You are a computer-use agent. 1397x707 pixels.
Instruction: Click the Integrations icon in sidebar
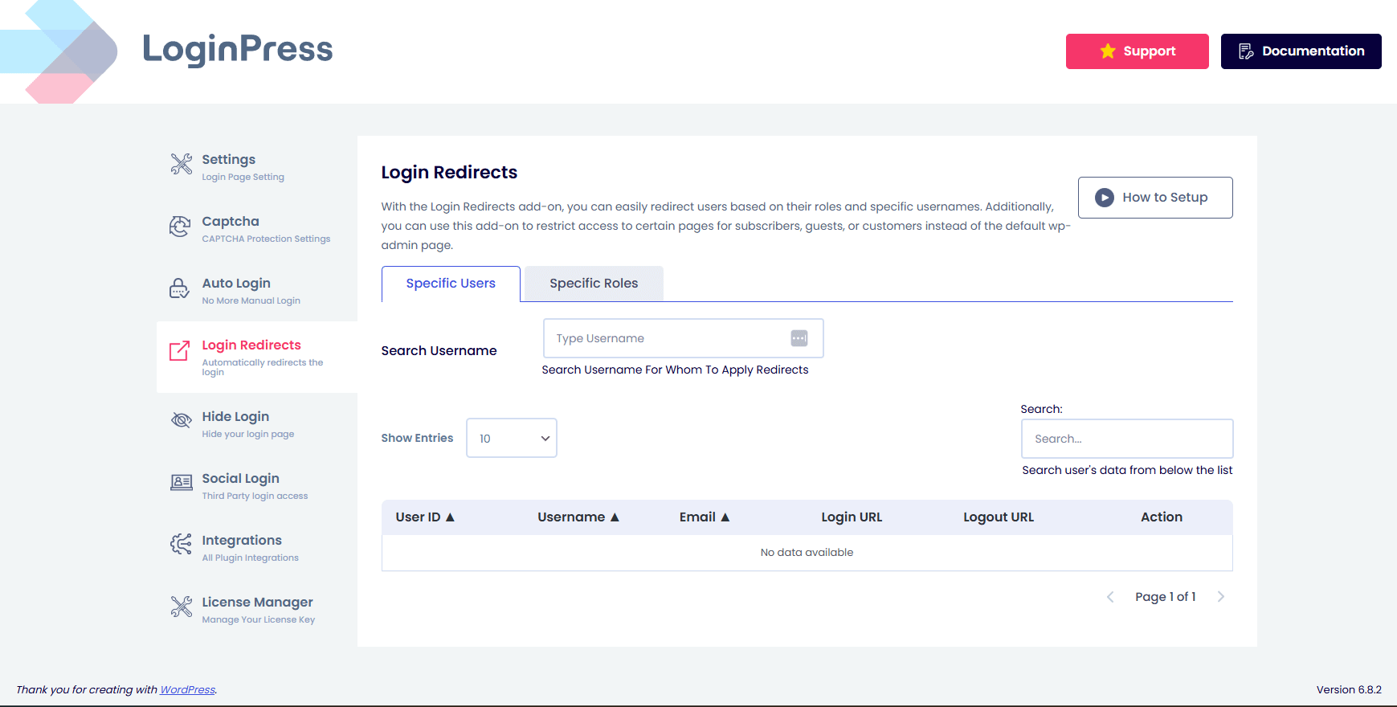(181, 544)
